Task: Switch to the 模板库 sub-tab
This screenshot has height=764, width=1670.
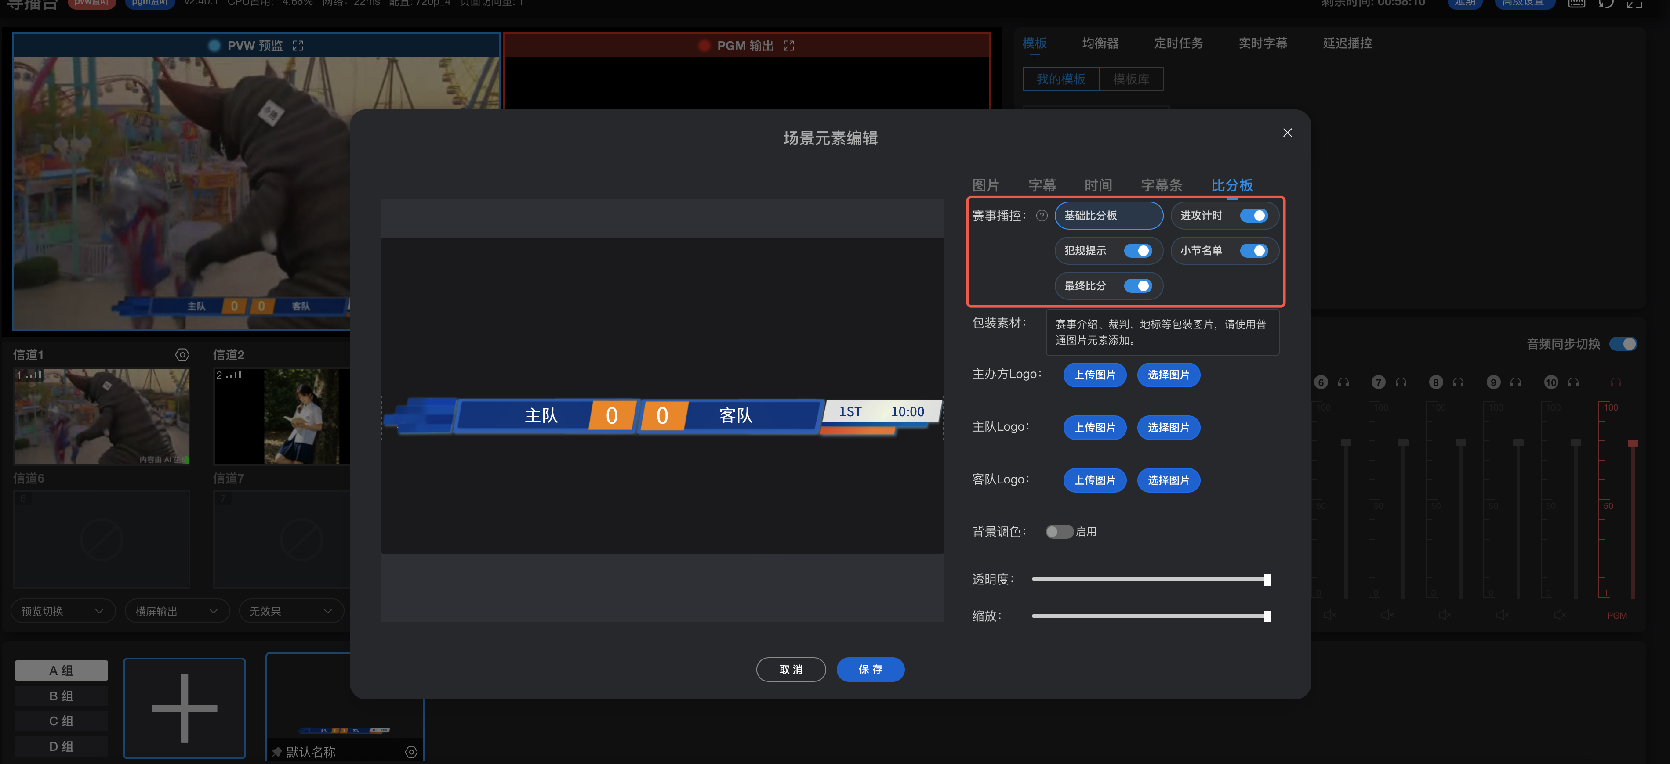Action: click(x=1131, y=79)
